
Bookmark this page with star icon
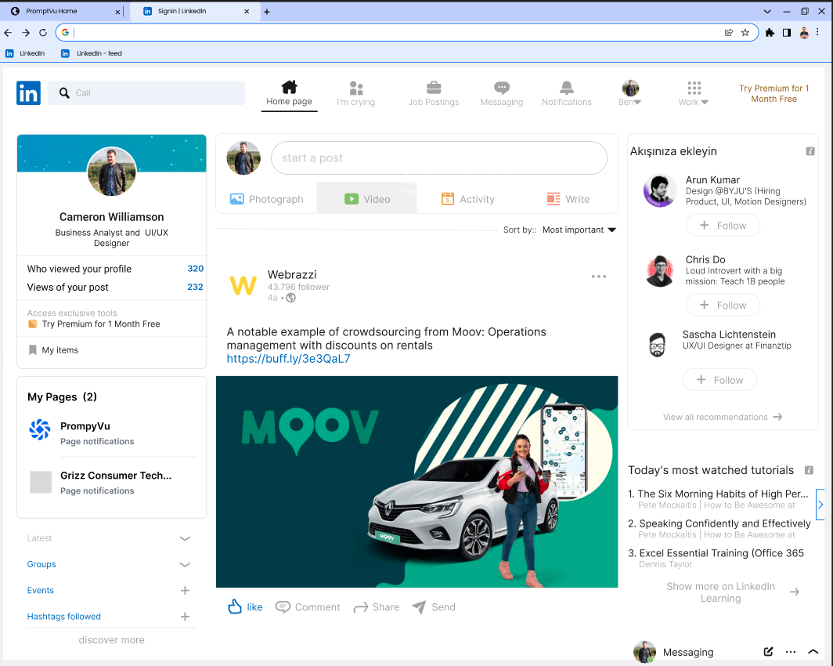[x=745, y=33]
